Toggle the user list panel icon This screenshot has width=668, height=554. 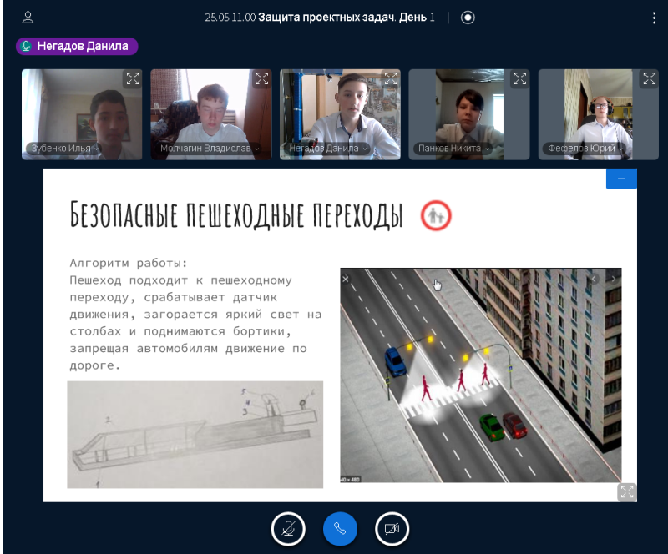28,17
